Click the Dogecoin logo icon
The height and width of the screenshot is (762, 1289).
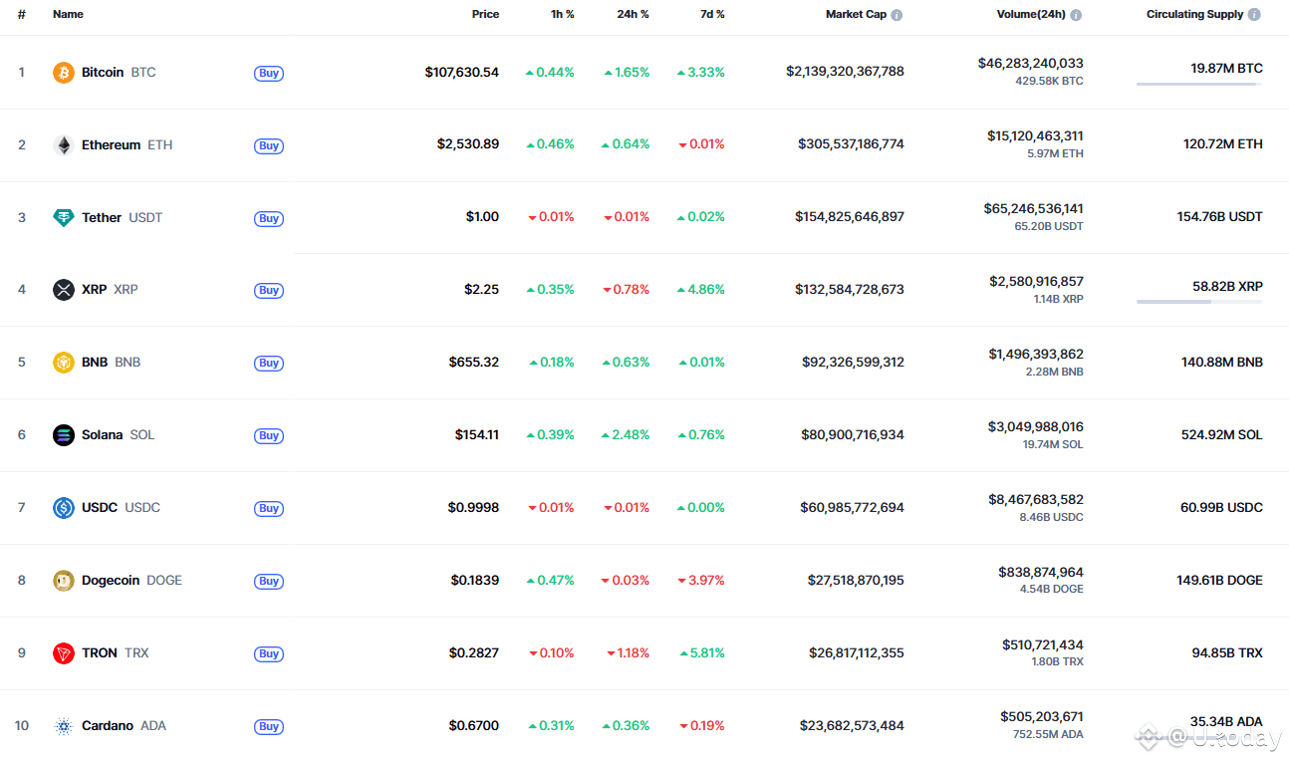coord(64,581)
